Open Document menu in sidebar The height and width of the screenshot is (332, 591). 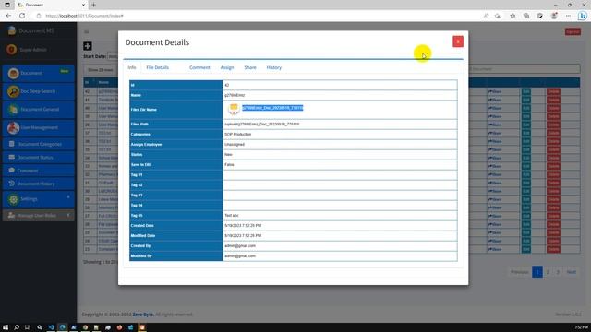(x=39, y=73)
